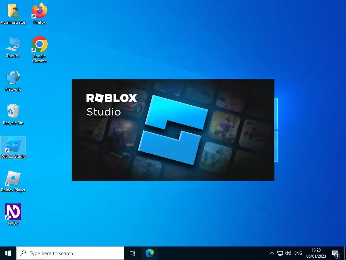Open the notification center icon
The image size is (346, 260).
pyautogui.click(x=336, y=254)
